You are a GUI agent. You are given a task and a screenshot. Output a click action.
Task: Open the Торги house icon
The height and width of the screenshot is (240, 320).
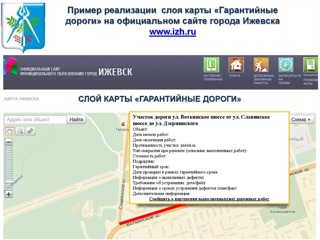coord(236,65)
